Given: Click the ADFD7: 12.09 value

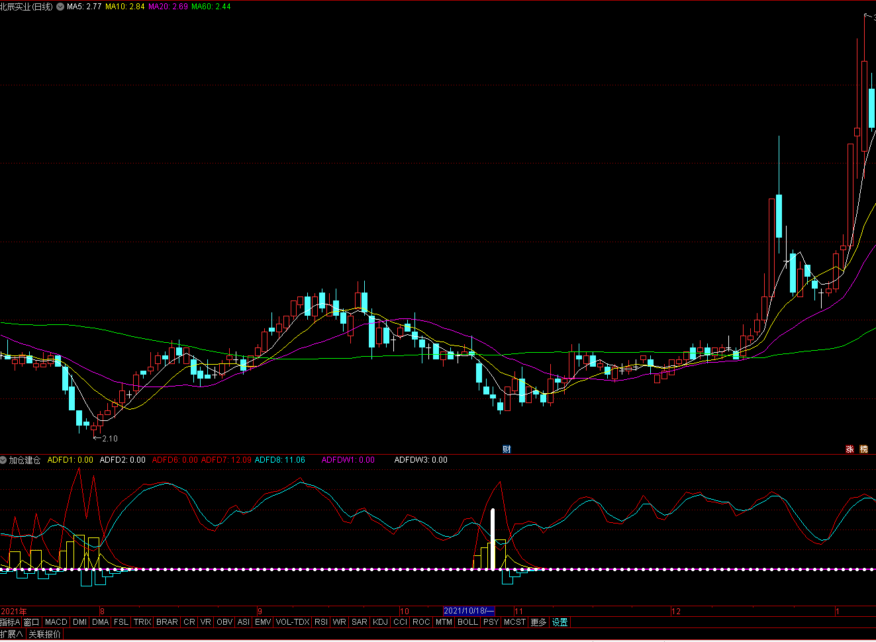Looking at the screenshot, I should click(226, 460).
